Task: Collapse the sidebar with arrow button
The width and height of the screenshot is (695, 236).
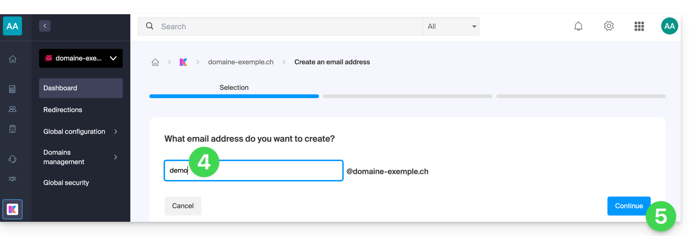Action: [x=45, y=26]
